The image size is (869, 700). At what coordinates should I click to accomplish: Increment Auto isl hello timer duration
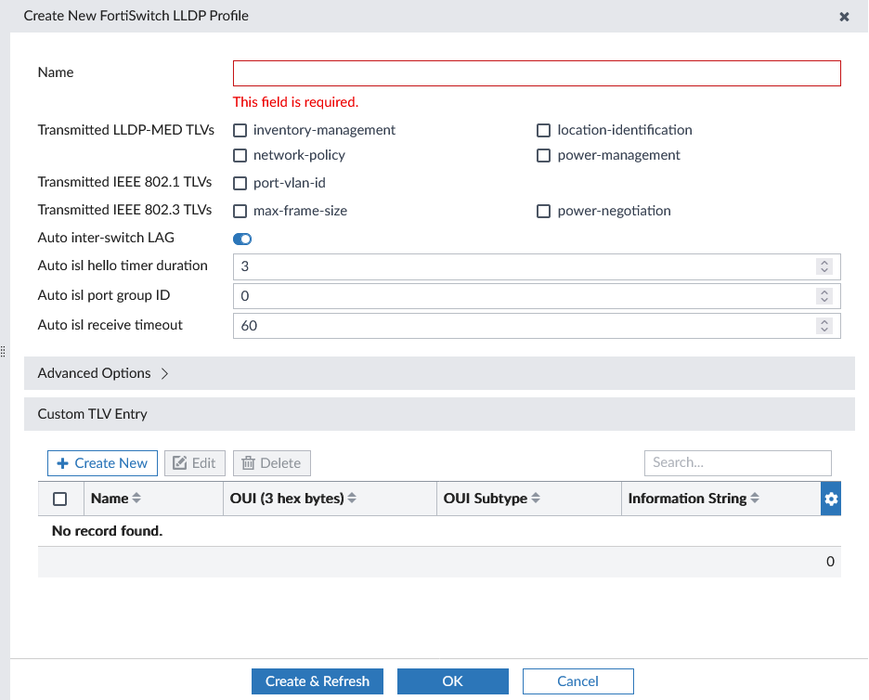tap(824, 263)
